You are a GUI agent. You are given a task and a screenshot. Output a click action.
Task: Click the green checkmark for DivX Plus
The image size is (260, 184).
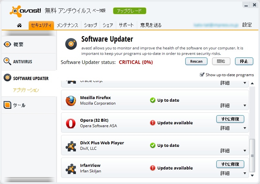152,145
